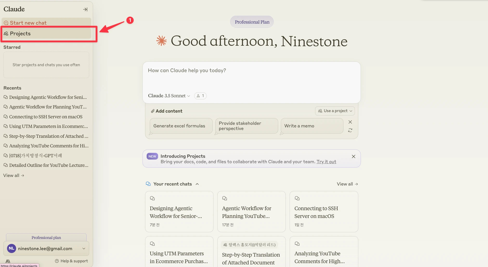The width and height of the screenshot is (488, 267).
Task: Open recent 'Step-by-Step Translation of Attached...'
Action: [x=46, y=136]
